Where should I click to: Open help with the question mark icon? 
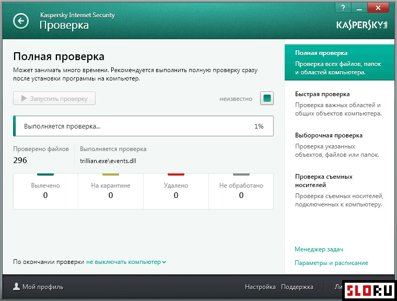(343, 8)
